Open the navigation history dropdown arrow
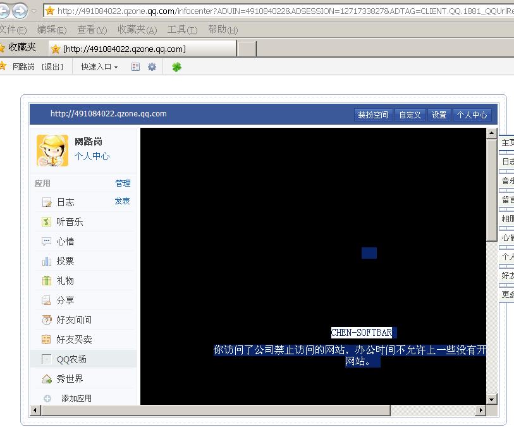Viewport: 514px width, 427px height. (34, 11)
